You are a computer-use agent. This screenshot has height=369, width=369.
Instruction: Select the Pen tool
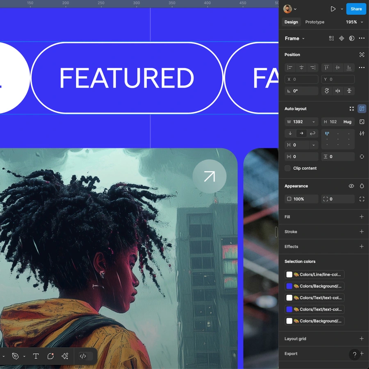pyautogui.click(x=15, y=356)
